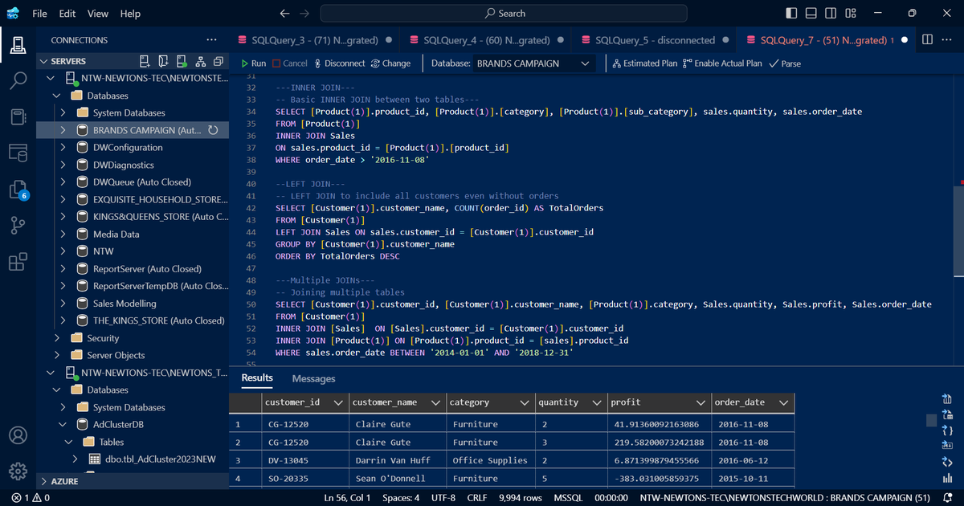This screenshot has height=506, width=964.
Task: Save results as Excel icon
Action: pos(946,414)
